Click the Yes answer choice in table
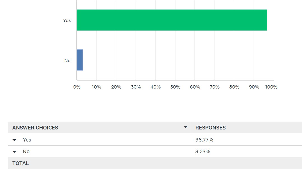302x174 pixels. [27, 140]
